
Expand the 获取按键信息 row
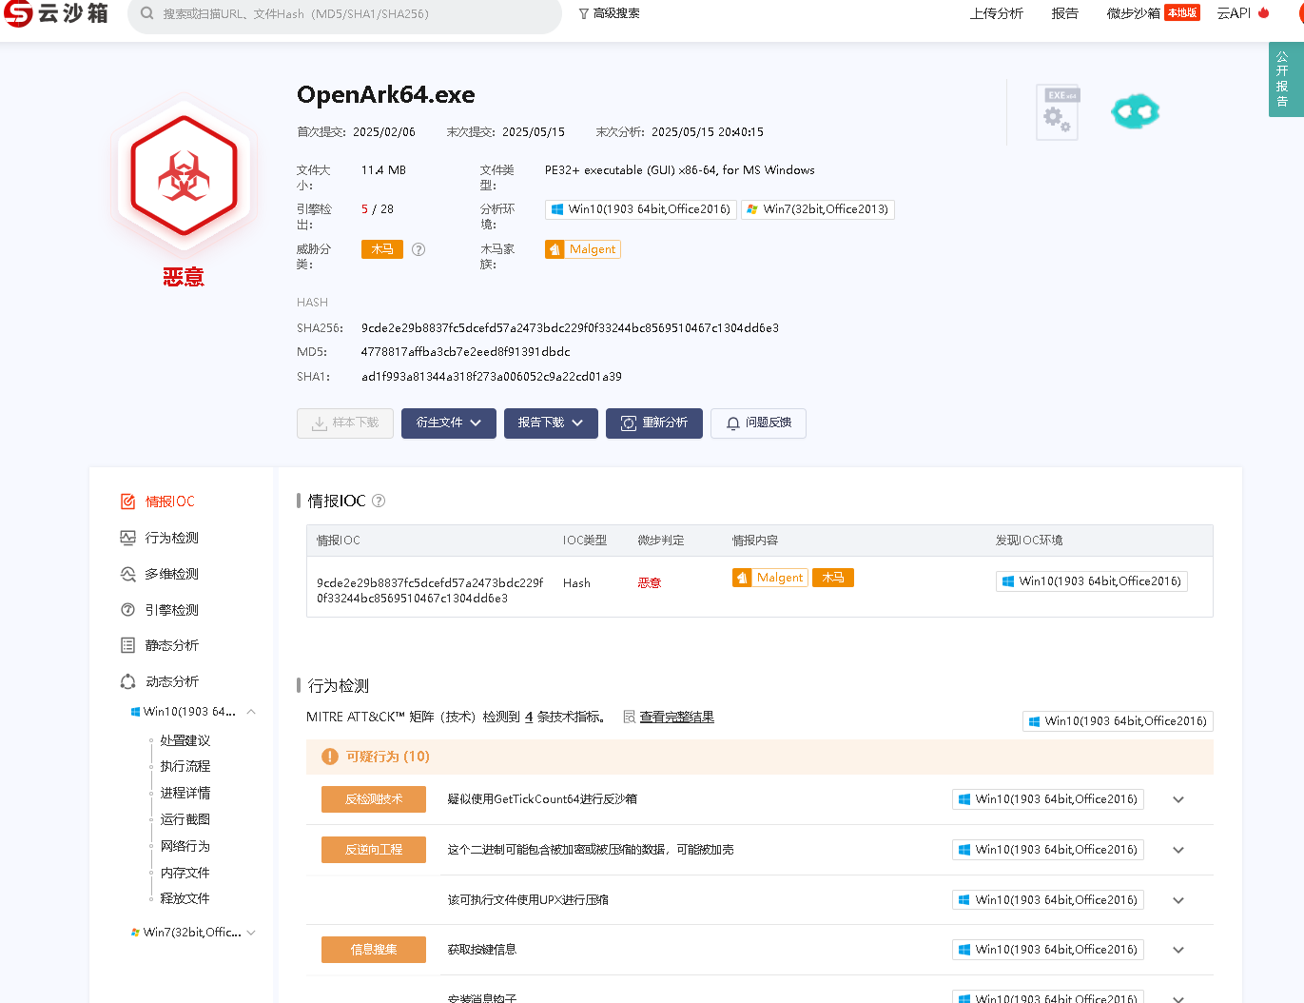point(1178,950)
